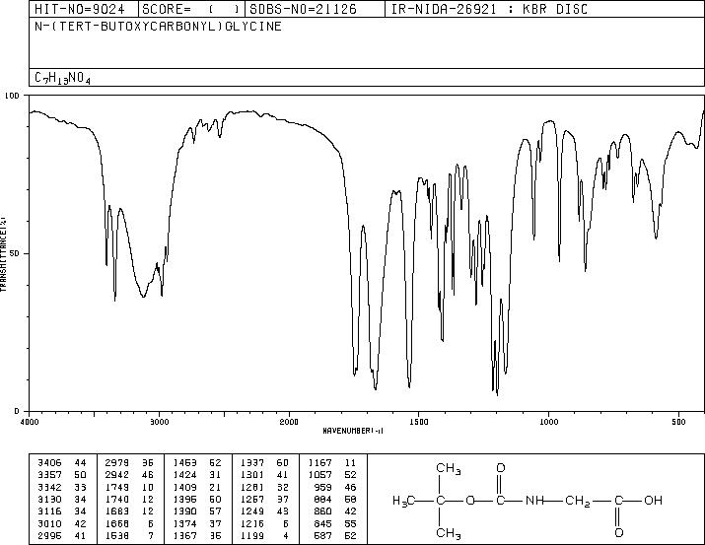Click peak table entry 1249

[x=252, y=511]
